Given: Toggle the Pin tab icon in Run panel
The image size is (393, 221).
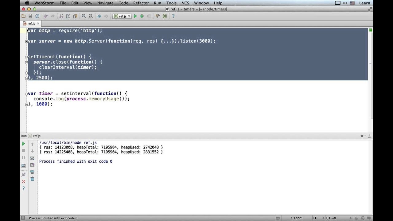Looking at the screenshot, I should pos(23,174).
